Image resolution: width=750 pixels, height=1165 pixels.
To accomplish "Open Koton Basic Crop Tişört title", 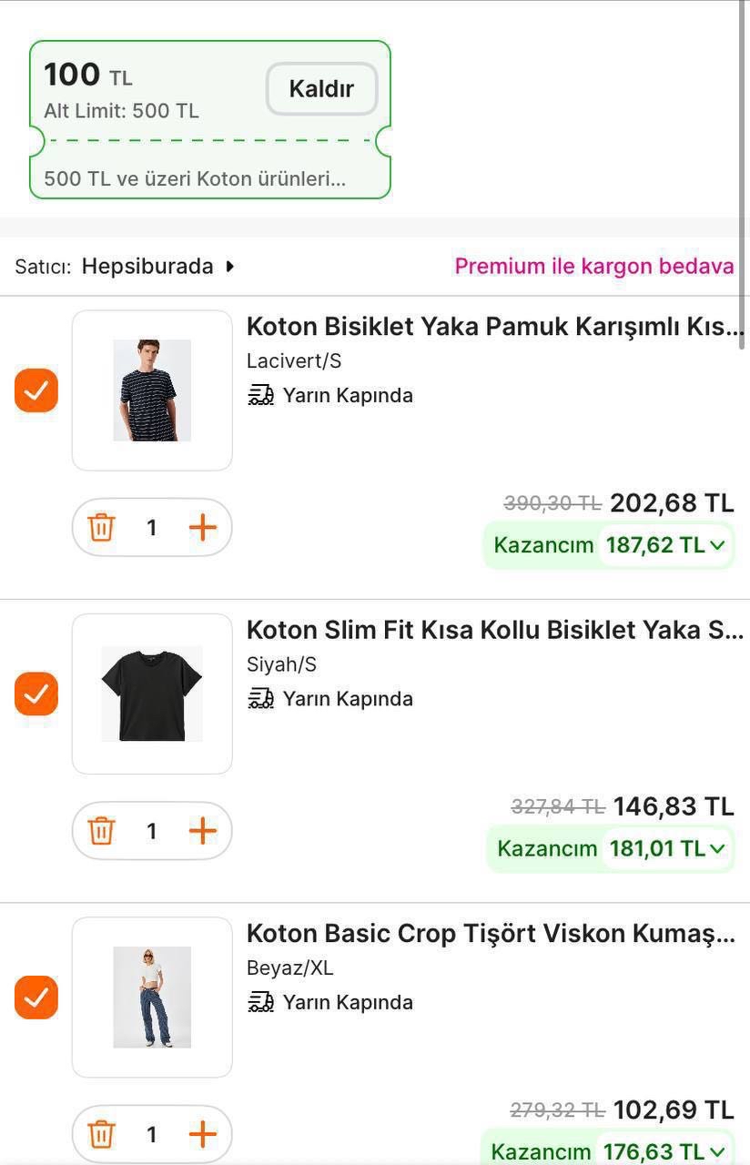I will click(490, 934).
